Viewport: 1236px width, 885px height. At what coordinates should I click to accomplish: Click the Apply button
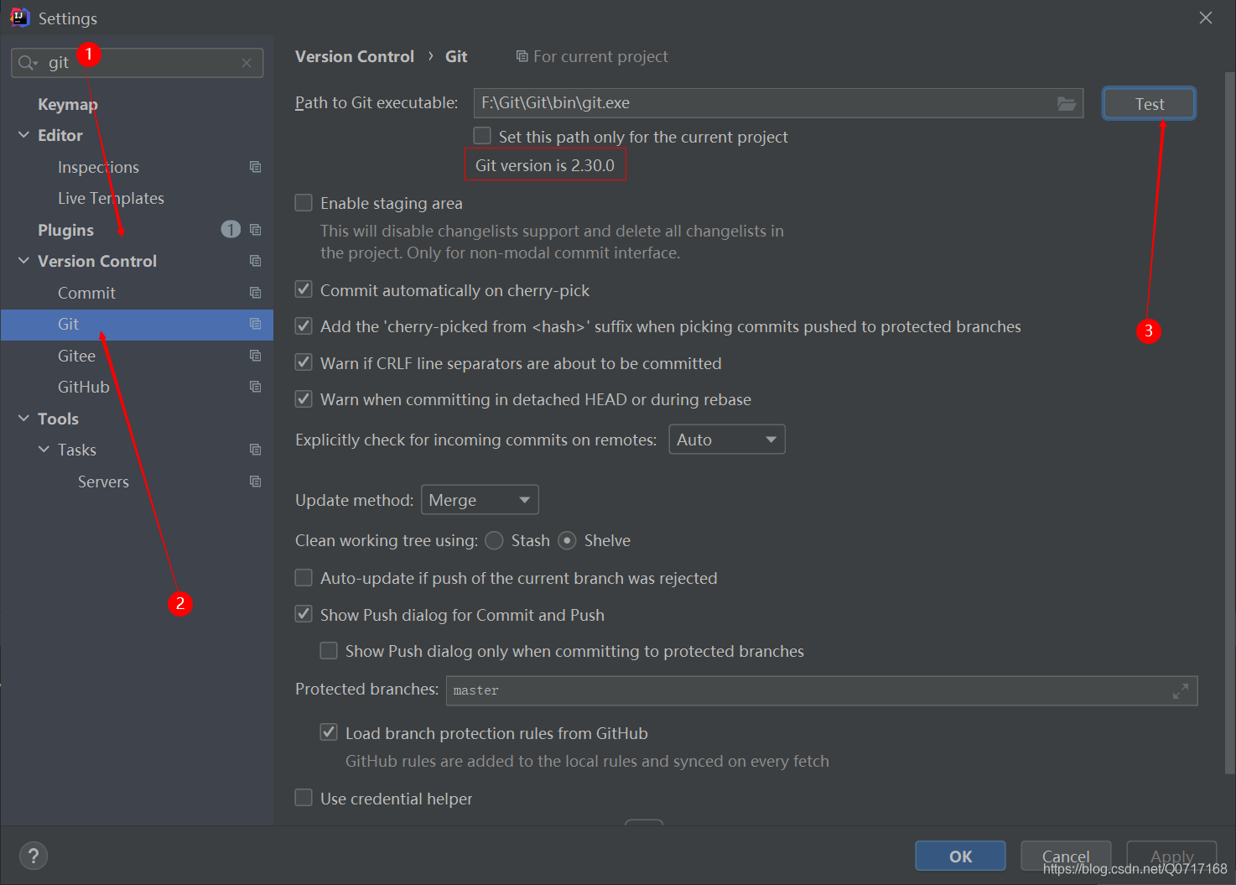[1171, 856]
